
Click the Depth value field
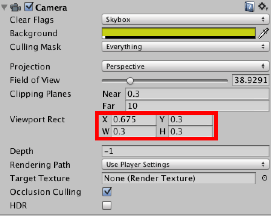(x=185, y=151)
